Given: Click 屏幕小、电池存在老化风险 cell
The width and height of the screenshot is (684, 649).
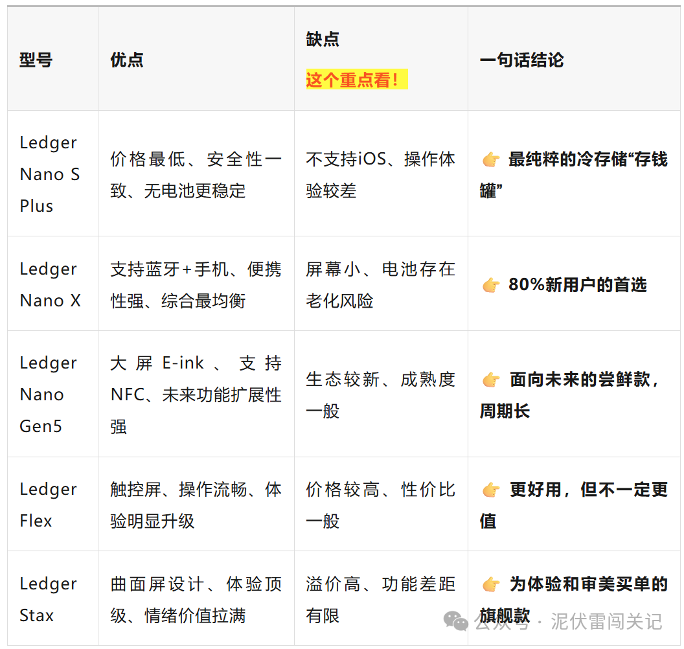Looking at the screenshot, I should click(x=380, y=284).
